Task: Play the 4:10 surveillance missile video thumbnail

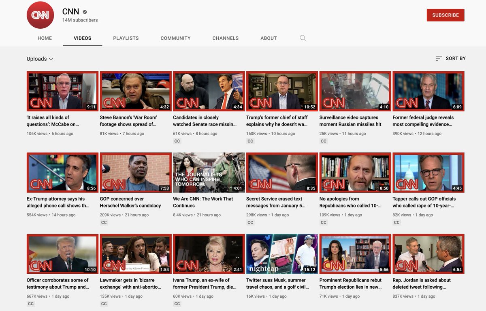Action: [x=355, y=91]
